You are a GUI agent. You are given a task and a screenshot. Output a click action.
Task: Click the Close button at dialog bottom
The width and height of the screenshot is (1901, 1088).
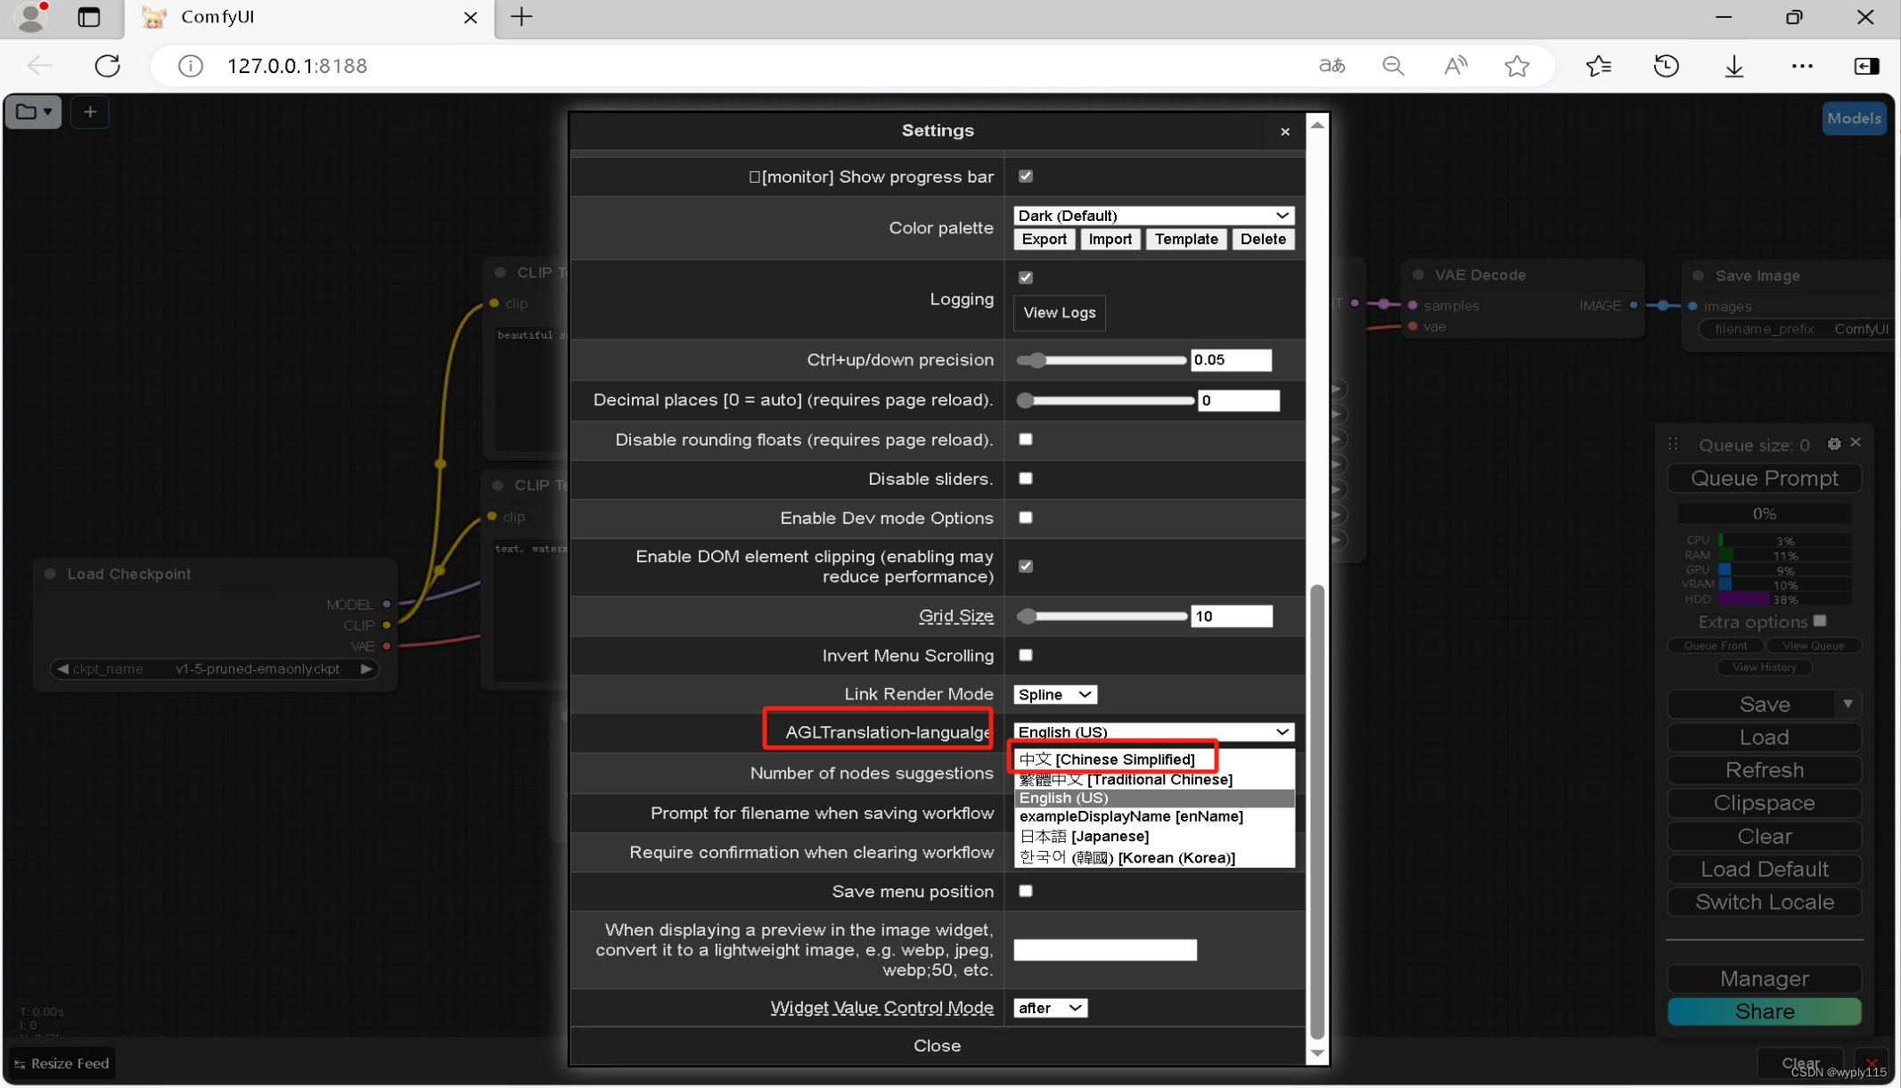click(x=938, y=1045)
